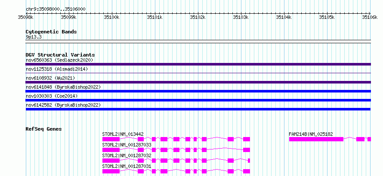Screen dimensions: 383x176
Task: Click the small last exon of STOML2 NM_001287032
Action: (249, 161)
